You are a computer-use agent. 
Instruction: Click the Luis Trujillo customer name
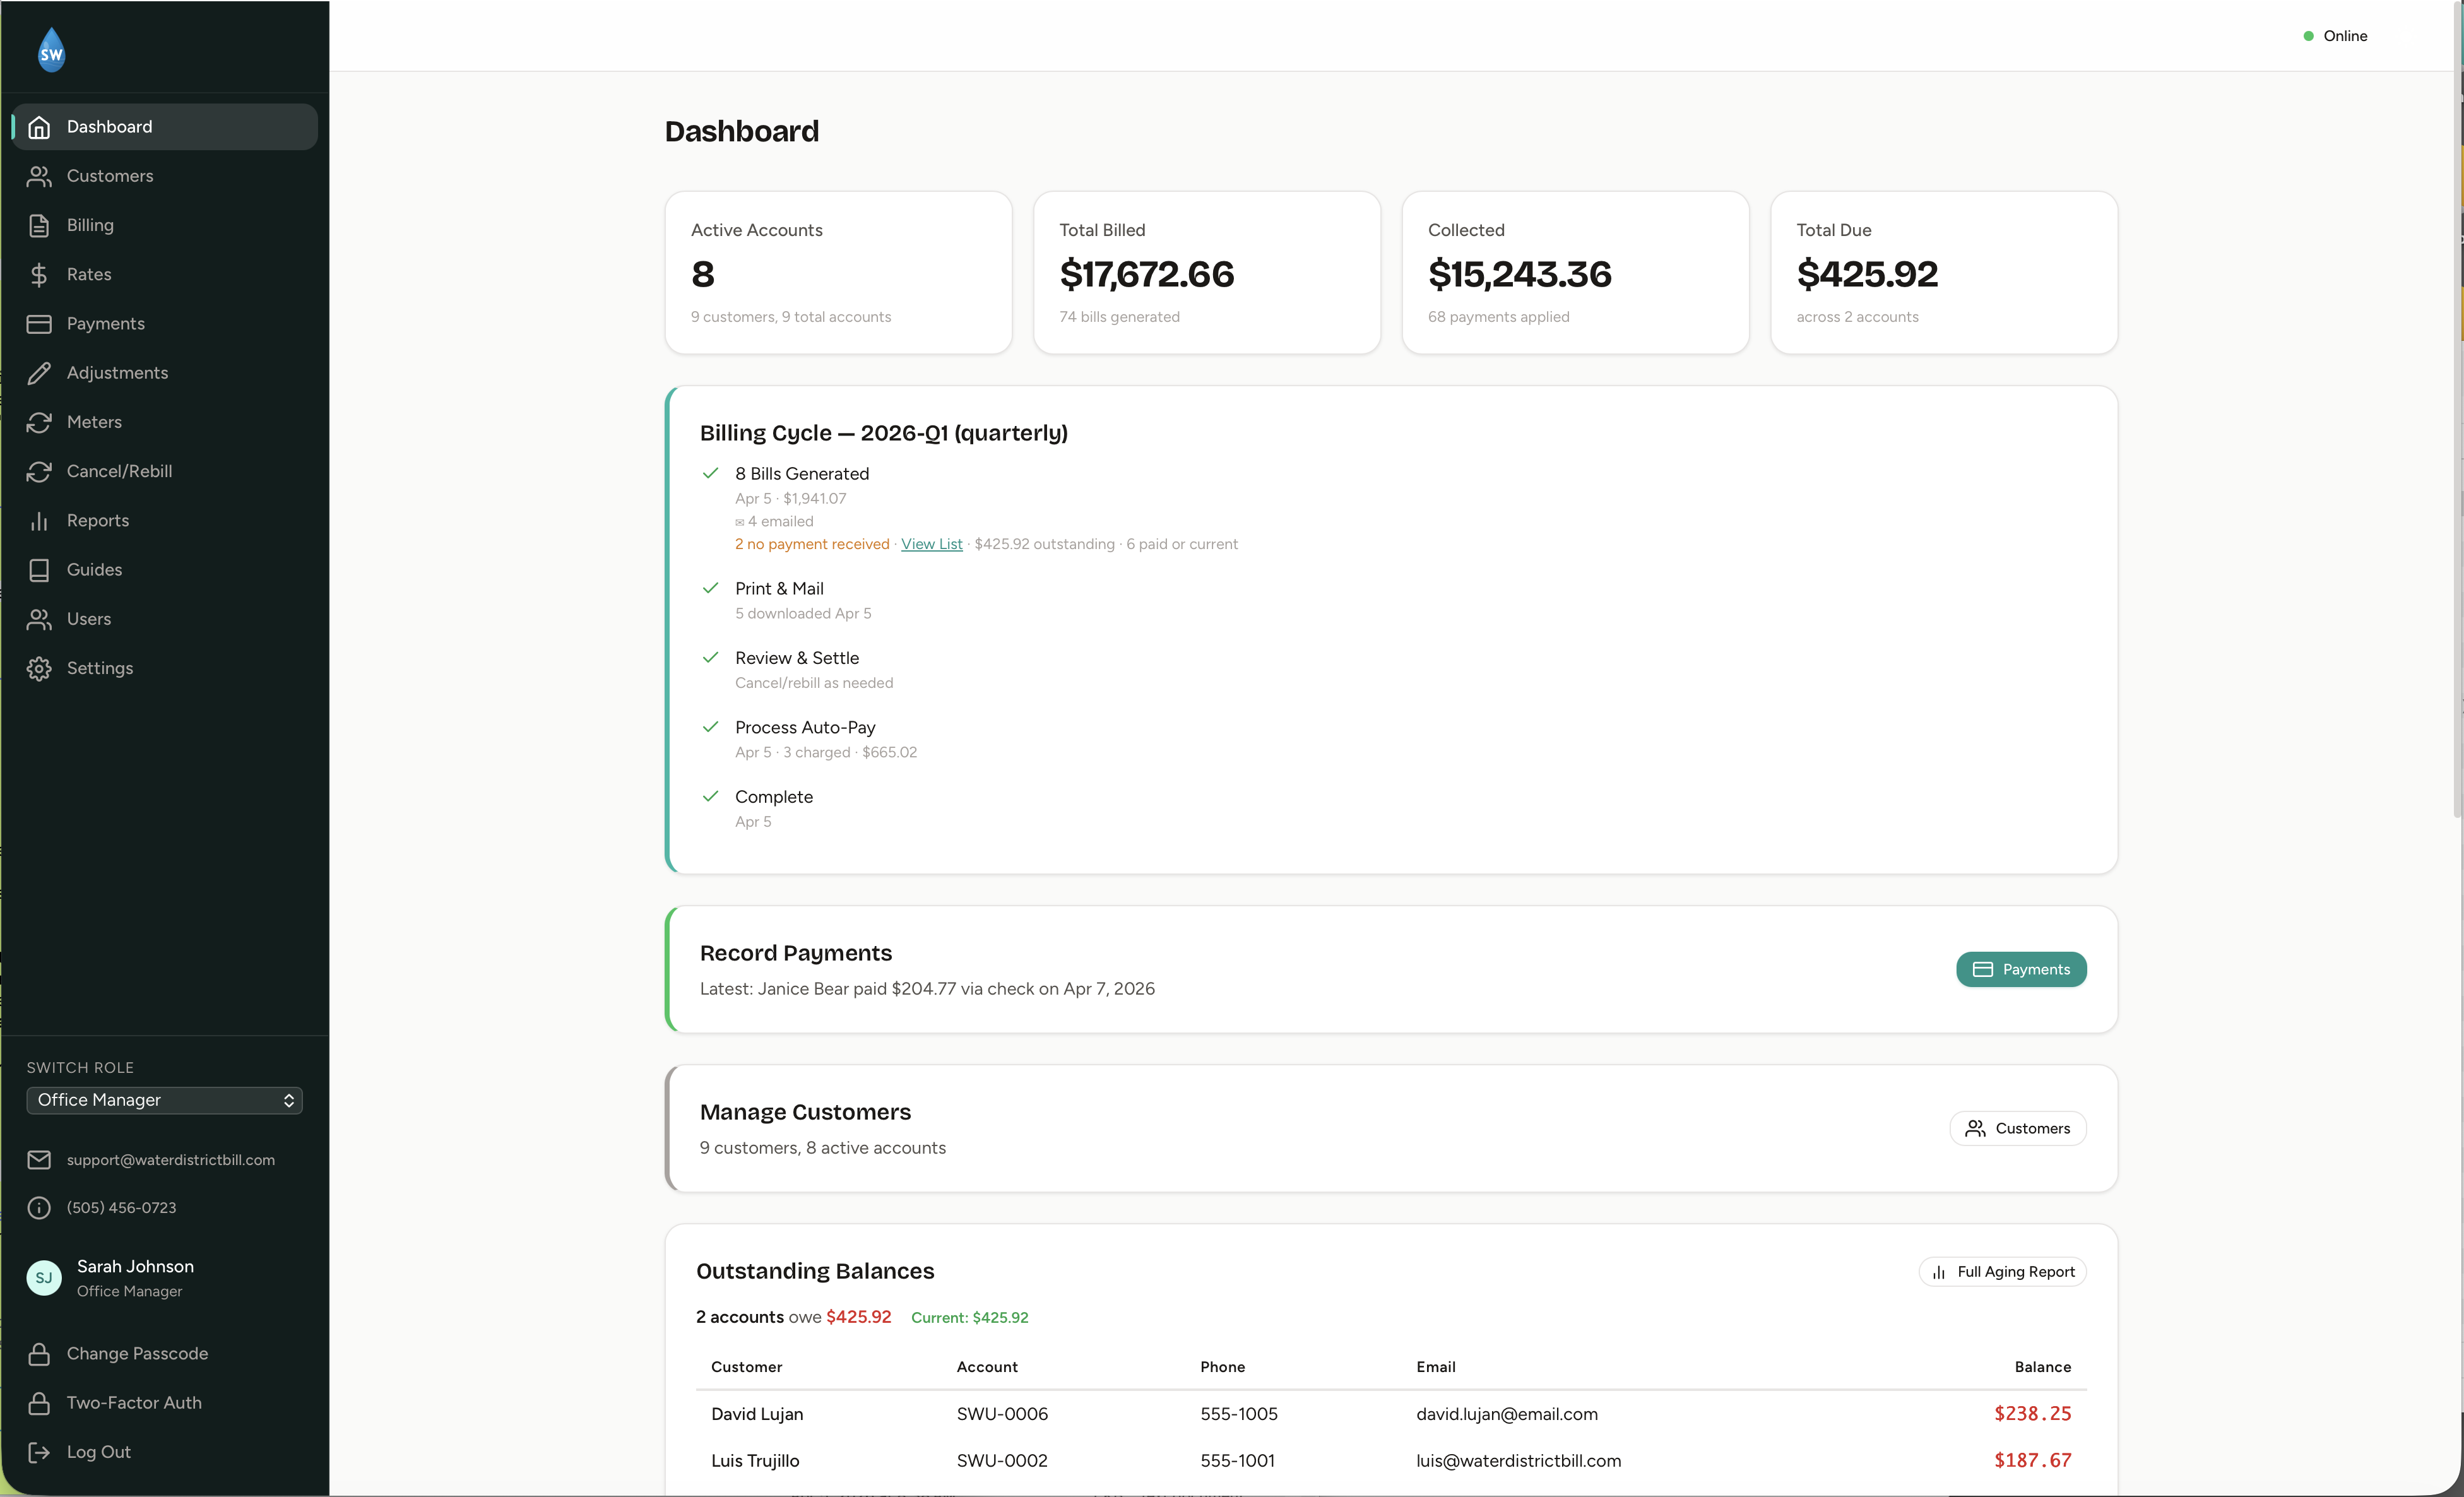[755, 1461]
